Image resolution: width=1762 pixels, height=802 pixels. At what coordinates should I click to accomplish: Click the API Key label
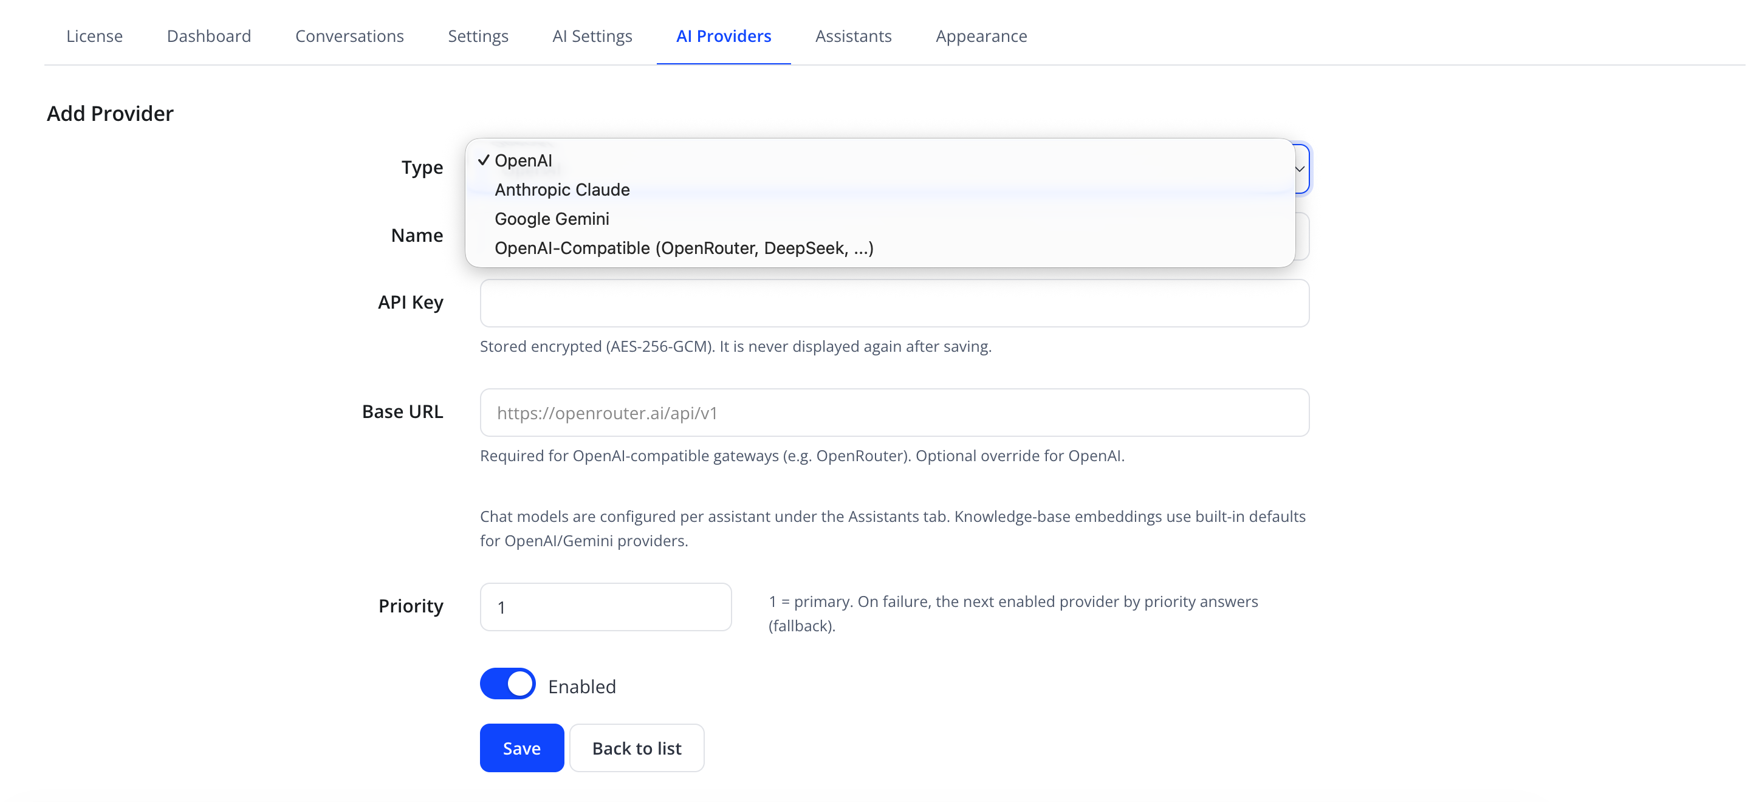coord(410,301)
